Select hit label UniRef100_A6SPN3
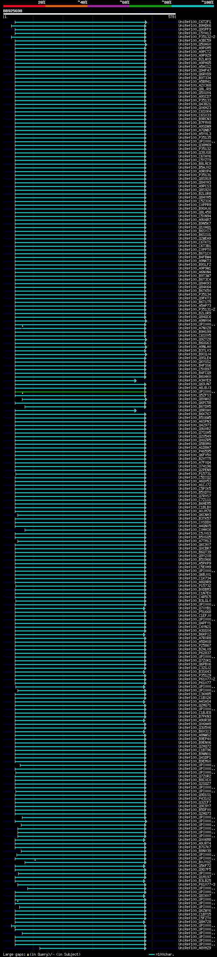The height and width of the screenshot is (957, 217). 195,421
